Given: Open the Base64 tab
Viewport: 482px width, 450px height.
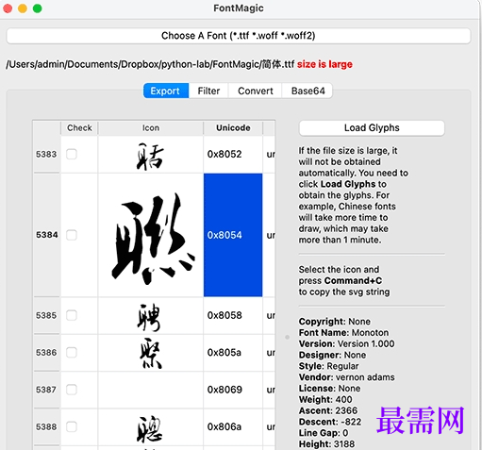Looking at the screenshot, I should 307,91.
